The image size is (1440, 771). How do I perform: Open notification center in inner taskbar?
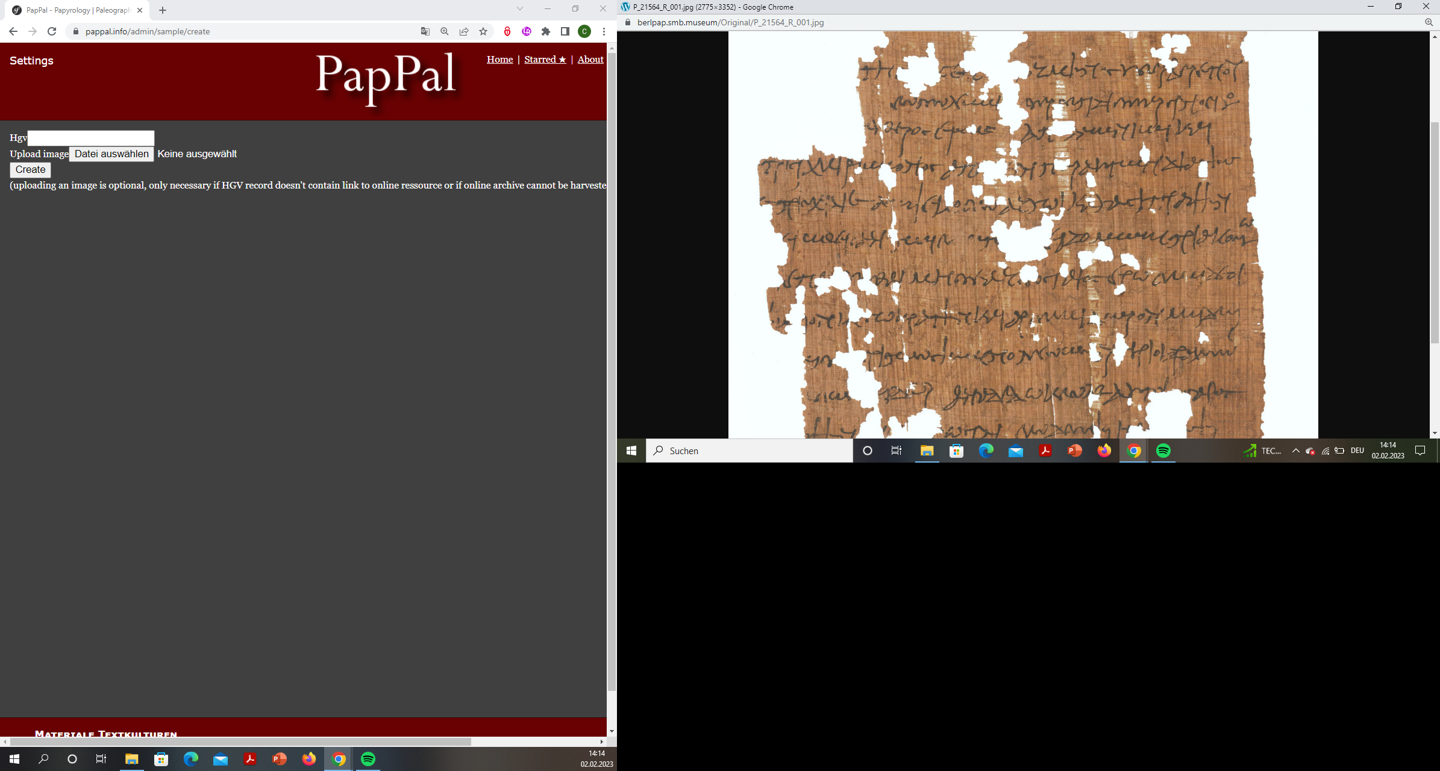tap(1420, 451)
